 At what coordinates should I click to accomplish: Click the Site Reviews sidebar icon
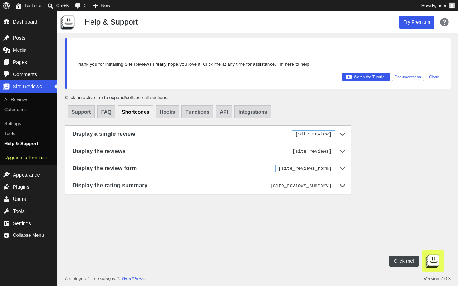(x=6, y=87)
